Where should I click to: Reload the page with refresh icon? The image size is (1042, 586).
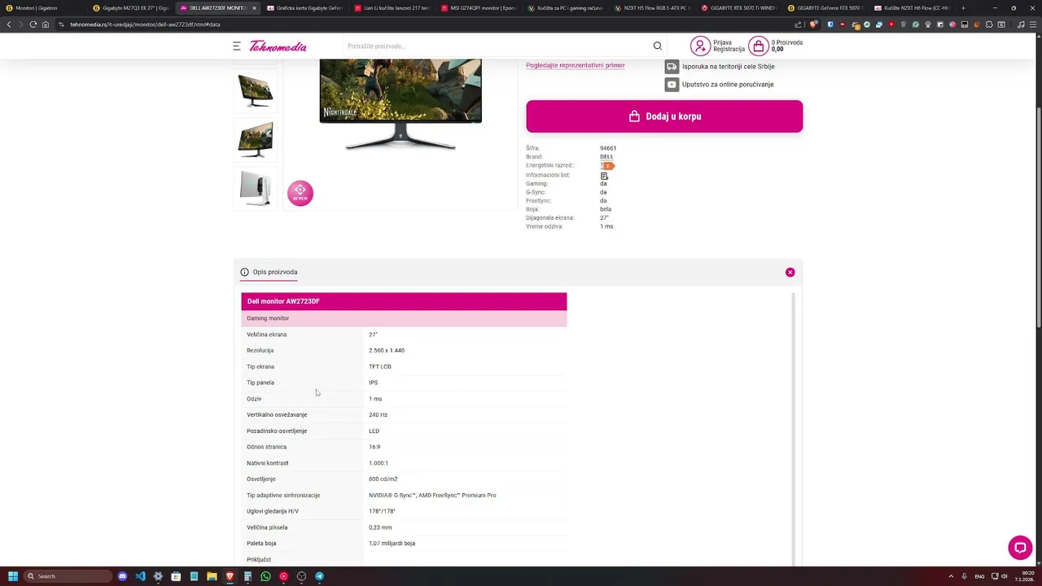(x=33, y=24)
